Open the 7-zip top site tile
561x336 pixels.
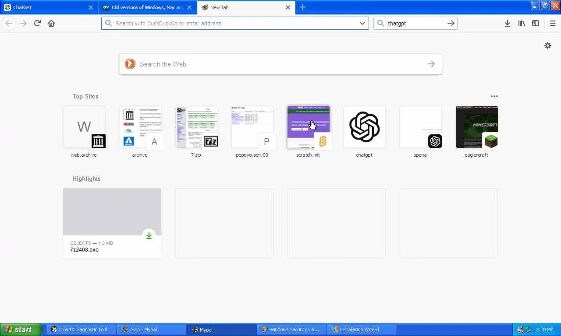pyautogui.click(x=196, y=127)
